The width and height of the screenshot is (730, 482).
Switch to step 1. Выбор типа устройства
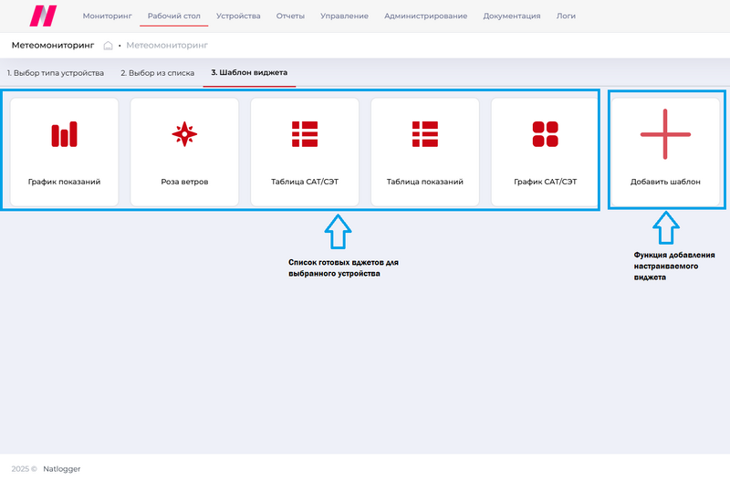pos(56,73)
